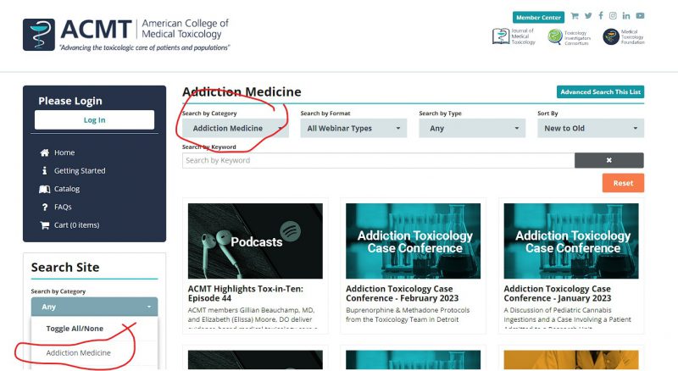The width and height of the screenshot is (678, 371).
Task: Visit the ACMT Twitter page icon
Action: click(x=588, y=16)
